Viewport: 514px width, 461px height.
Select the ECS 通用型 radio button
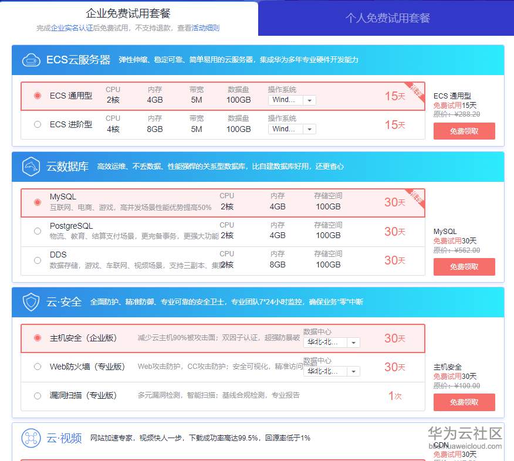click(38, 96)
